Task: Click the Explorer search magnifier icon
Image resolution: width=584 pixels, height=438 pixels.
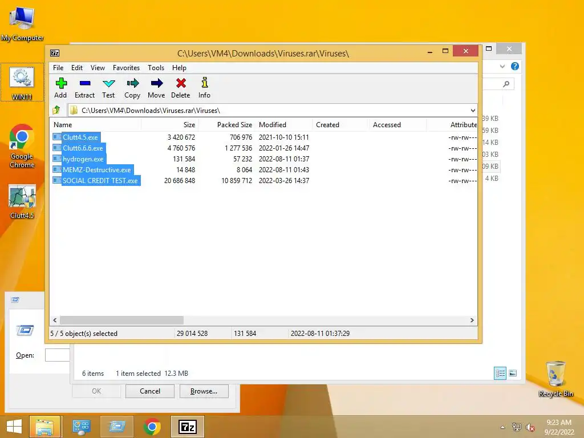Action: 506,84
